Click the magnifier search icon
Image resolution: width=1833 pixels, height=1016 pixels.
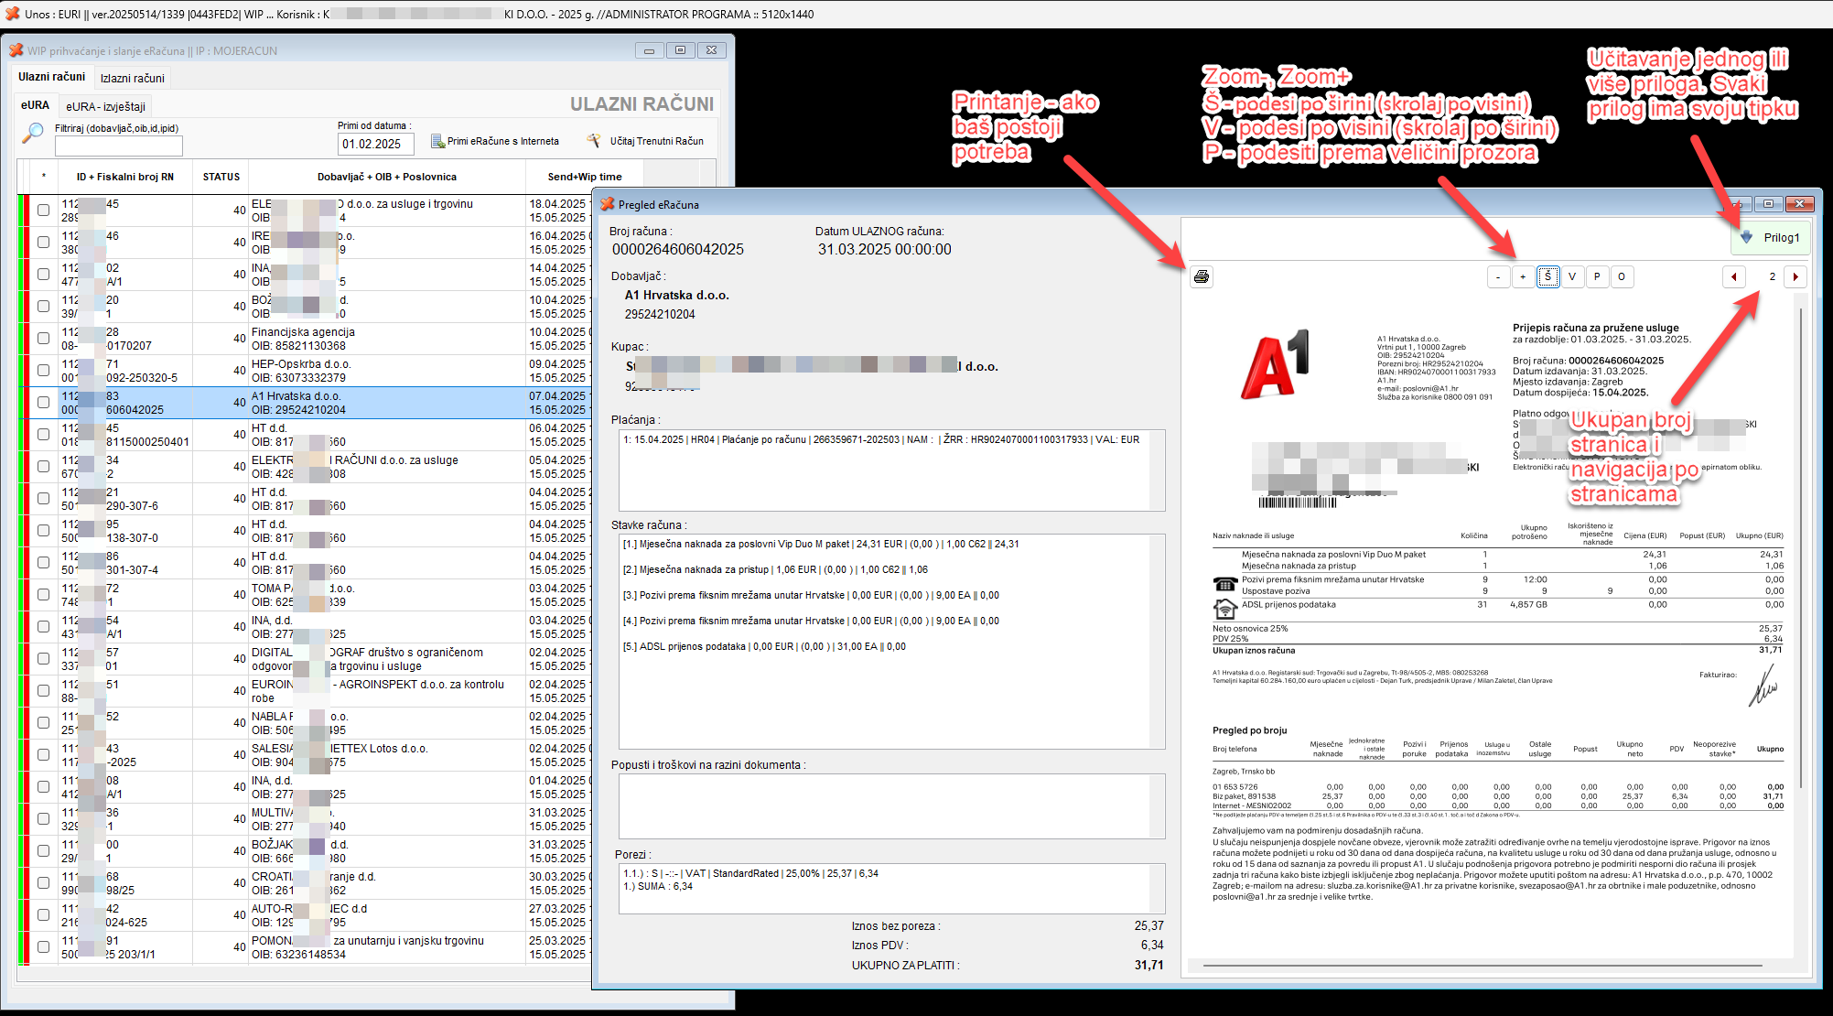click(32, 134)
